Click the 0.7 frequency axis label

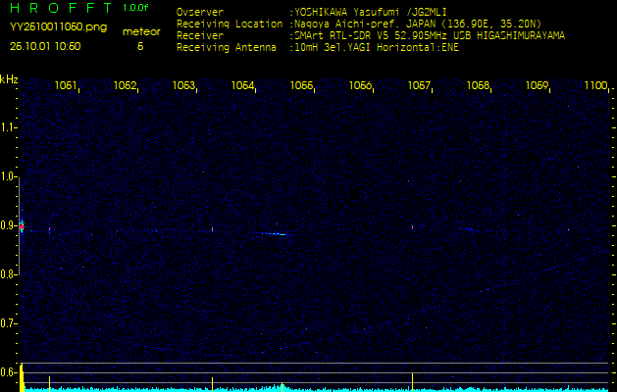pyautogui.click(x=9, y=322)
